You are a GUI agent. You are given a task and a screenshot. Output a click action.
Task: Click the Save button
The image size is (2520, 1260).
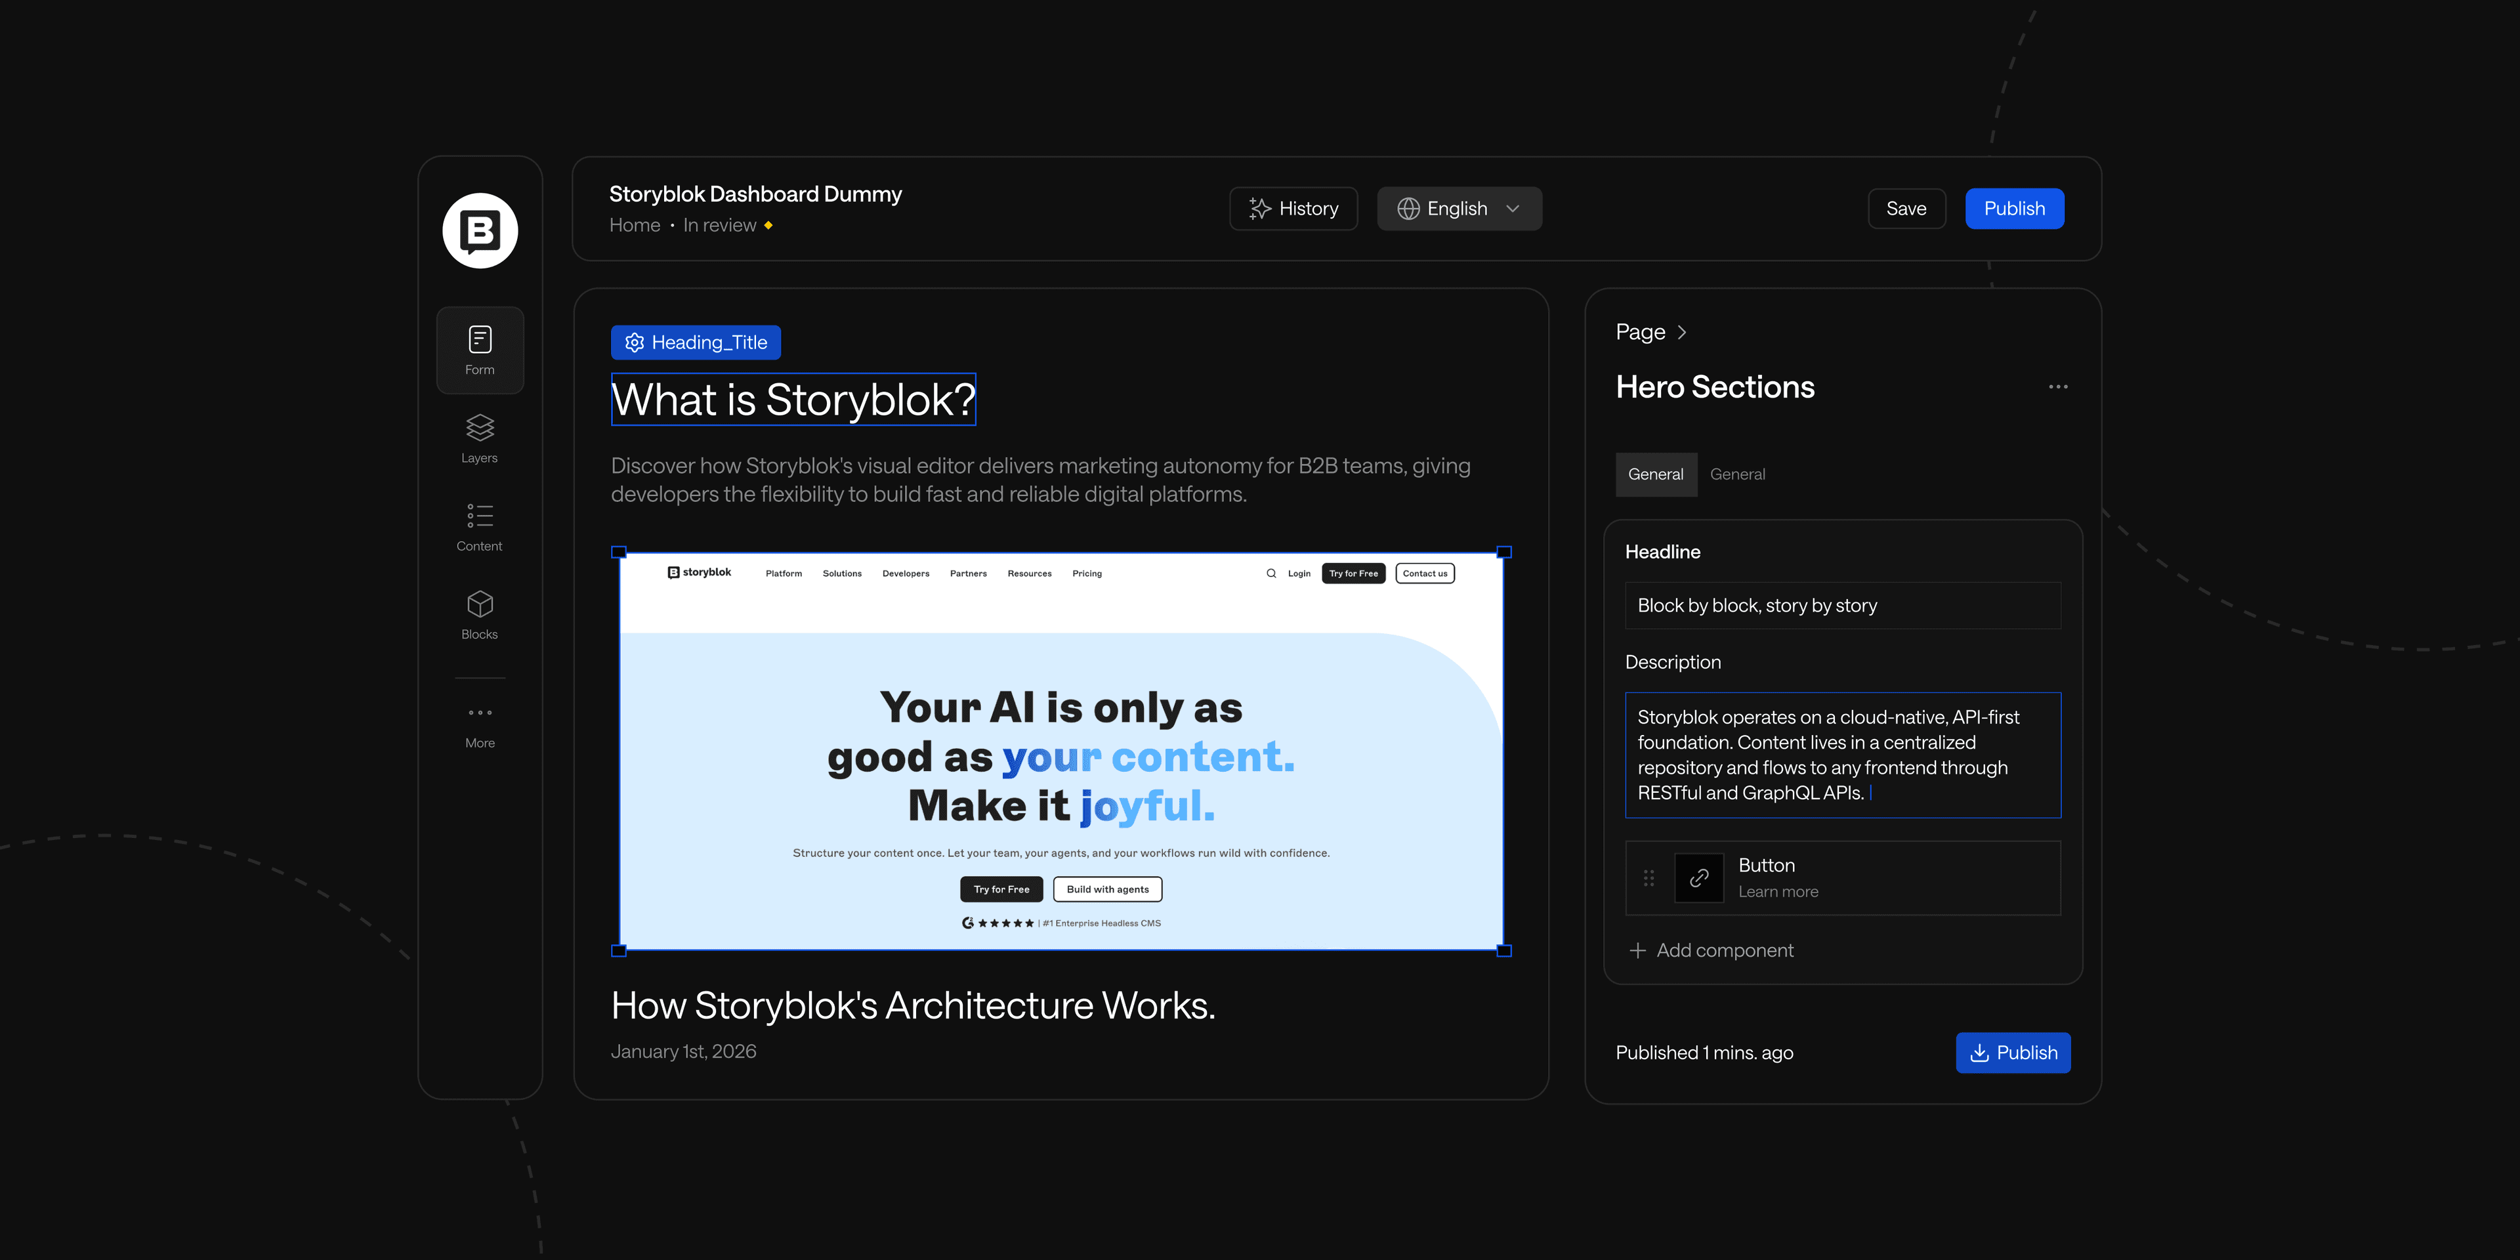coord(1906,209)
